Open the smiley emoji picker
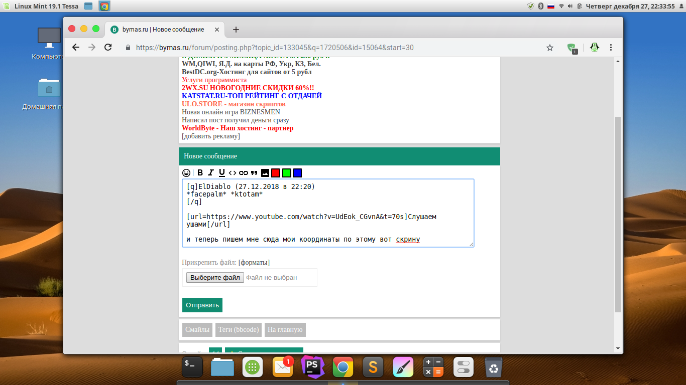This screenshot has height=385, width=686. 186,173
